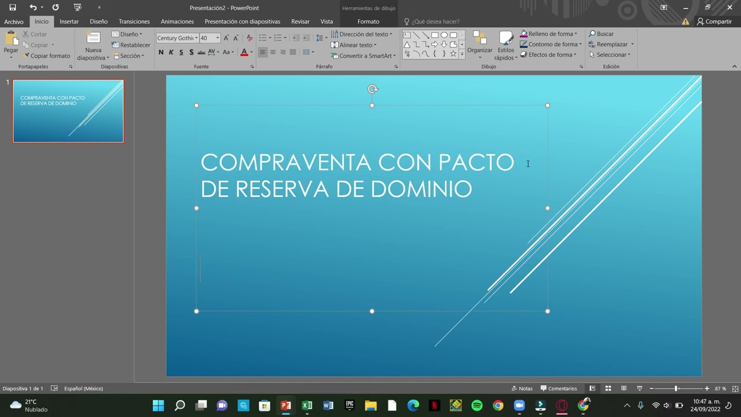The width and height of the screenshot is (741, 417).
Task: Toggle underline (S) formatting
Action: (181, 52)
